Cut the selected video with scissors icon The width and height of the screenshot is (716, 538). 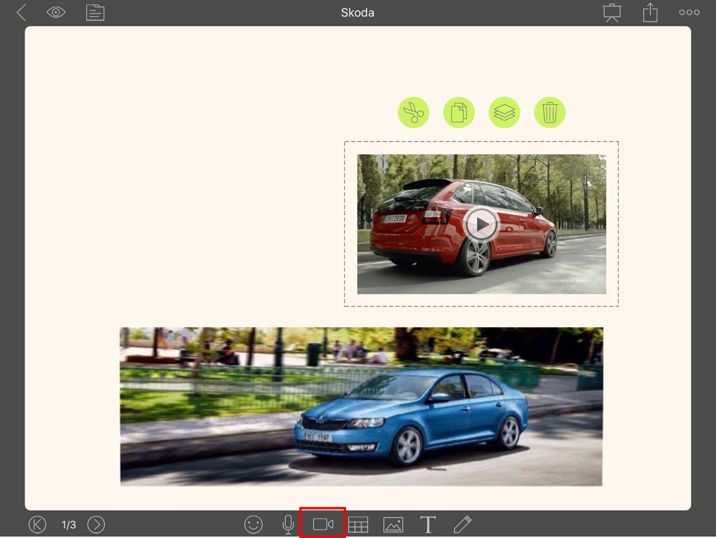tap(413, 113)
